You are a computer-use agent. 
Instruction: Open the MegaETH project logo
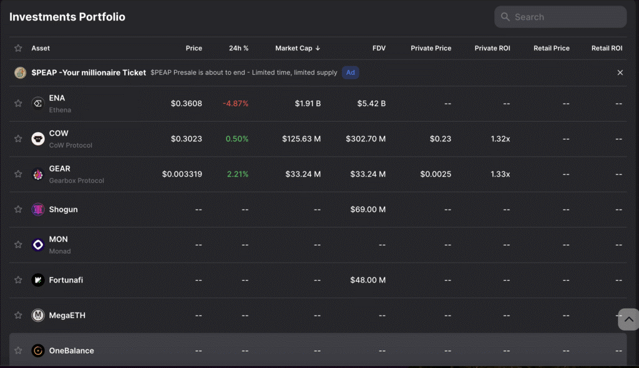(x=38, y=316)
